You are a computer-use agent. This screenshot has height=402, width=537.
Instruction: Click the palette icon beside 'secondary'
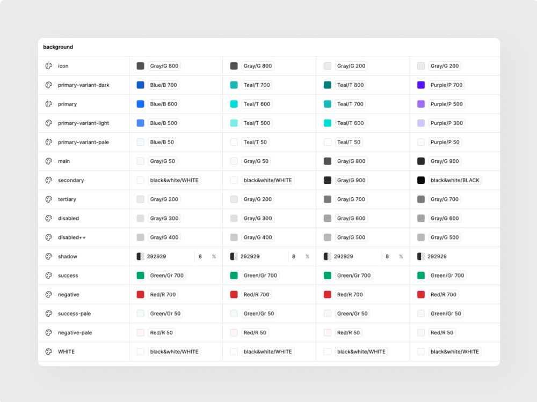coord(49,180)
